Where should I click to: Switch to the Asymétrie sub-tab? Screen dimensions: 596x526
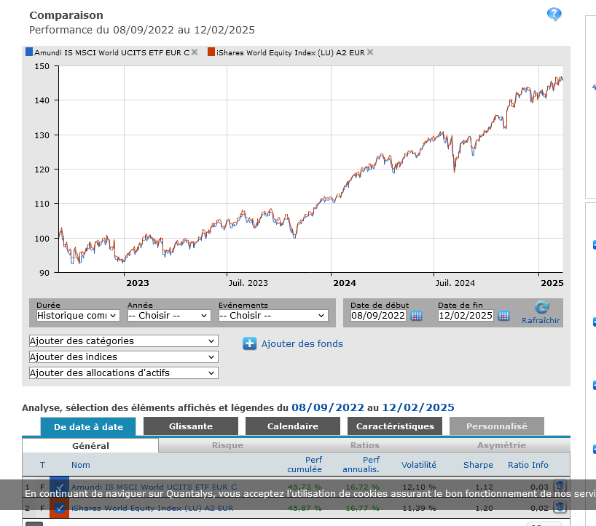[502, 445]
